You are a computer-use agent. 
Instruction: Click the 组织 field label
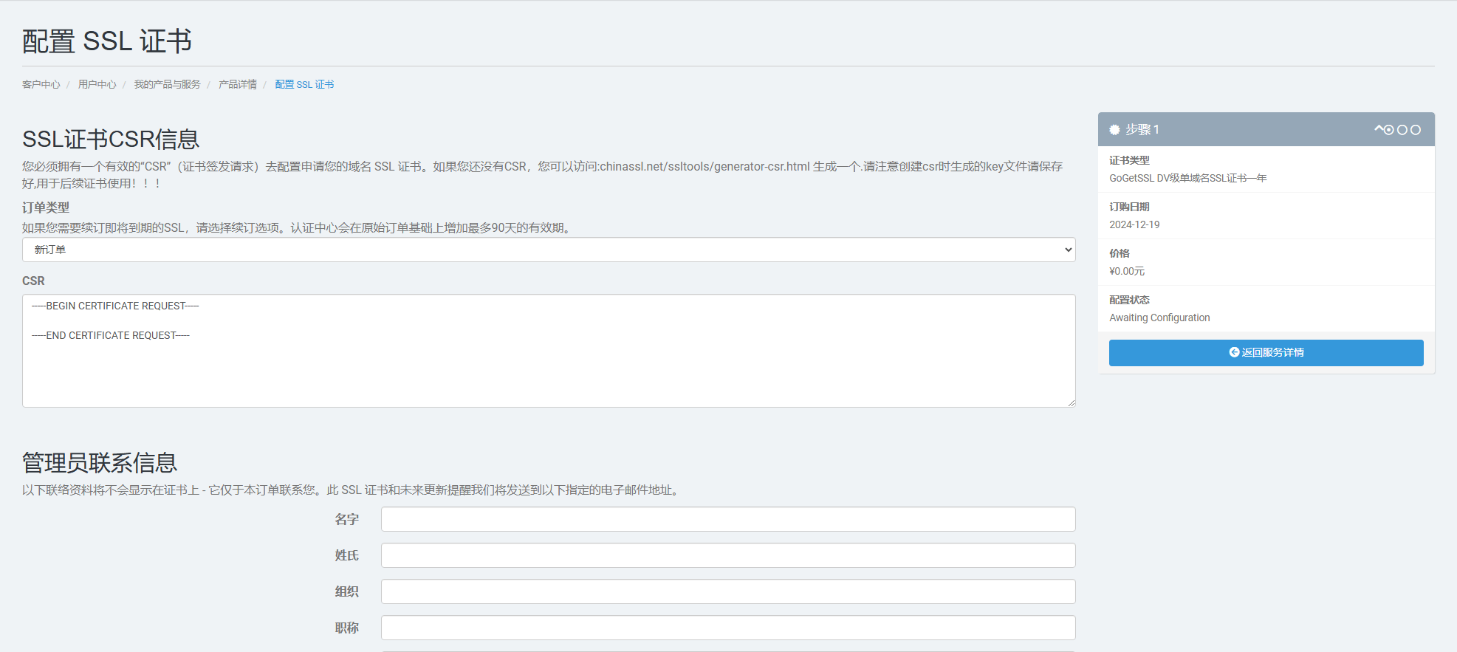tap(346, 591)
